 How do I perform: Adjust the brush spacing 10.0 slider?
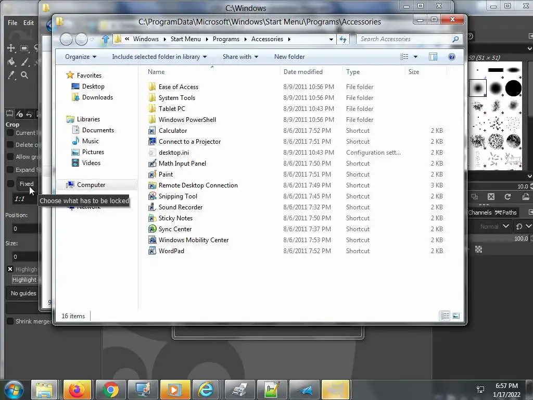pyautogui.click(x=499, y=186)
